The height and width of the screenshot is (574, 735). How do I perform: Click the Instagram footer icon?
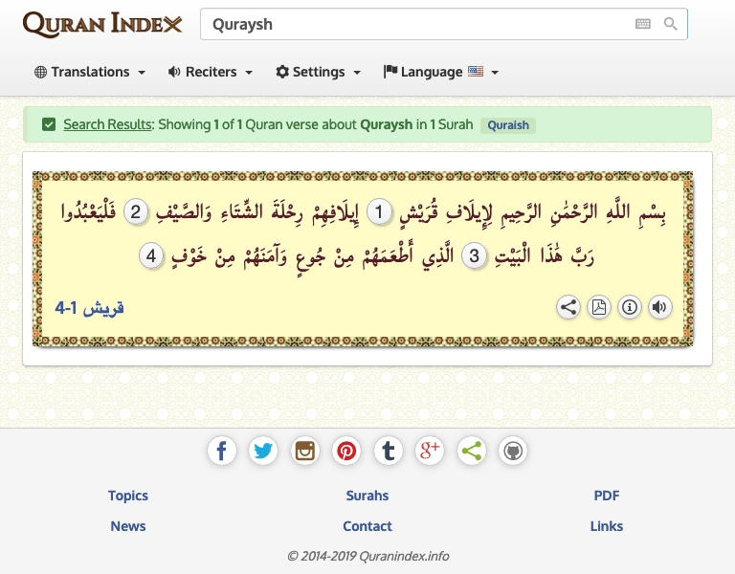coord(305,451)
